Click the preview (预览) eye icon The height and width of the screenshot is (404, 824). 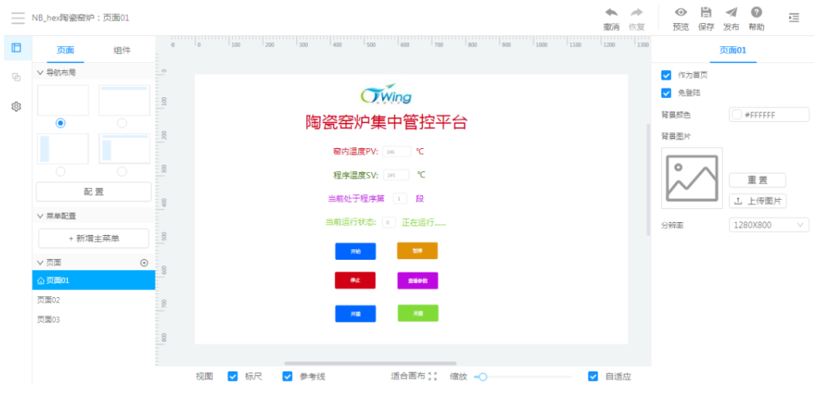coord(680,13)
